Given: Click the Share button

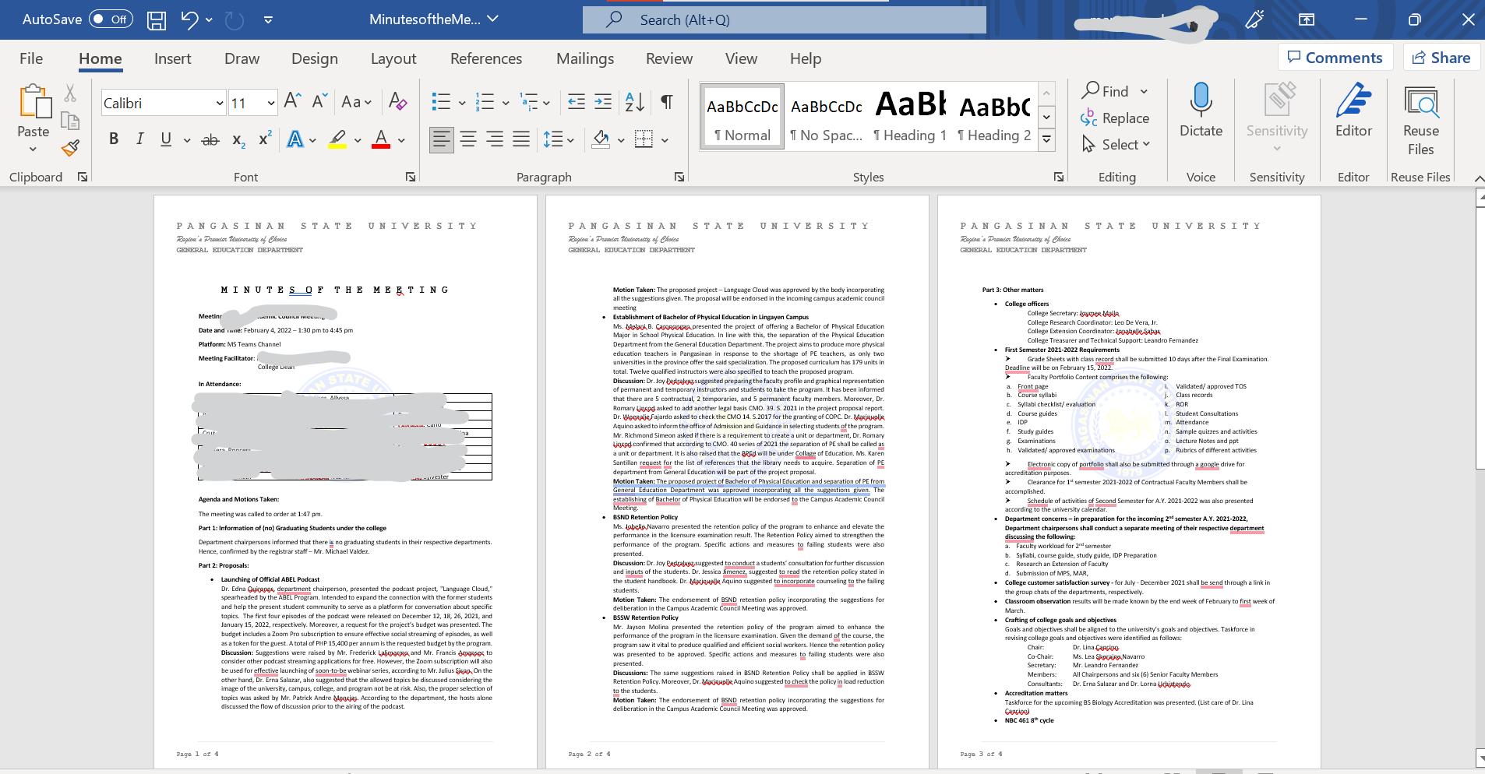Looking at the screenshot, I should pyautogui.click(x=1441, y=58).
